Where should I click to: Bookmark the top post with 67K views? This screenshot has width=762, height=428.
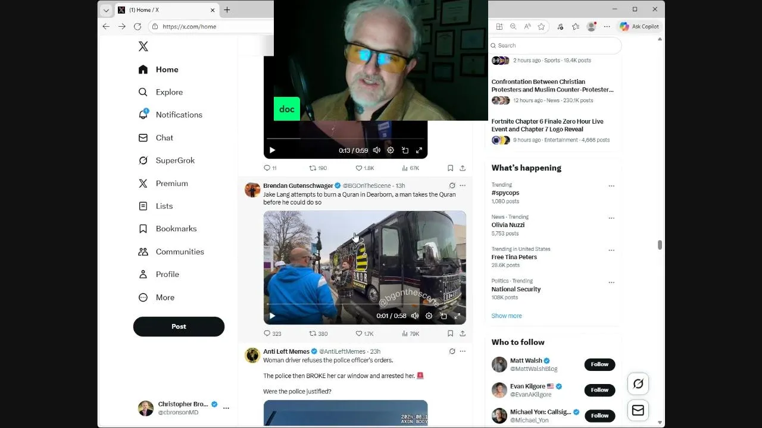[x=450, y=168]
